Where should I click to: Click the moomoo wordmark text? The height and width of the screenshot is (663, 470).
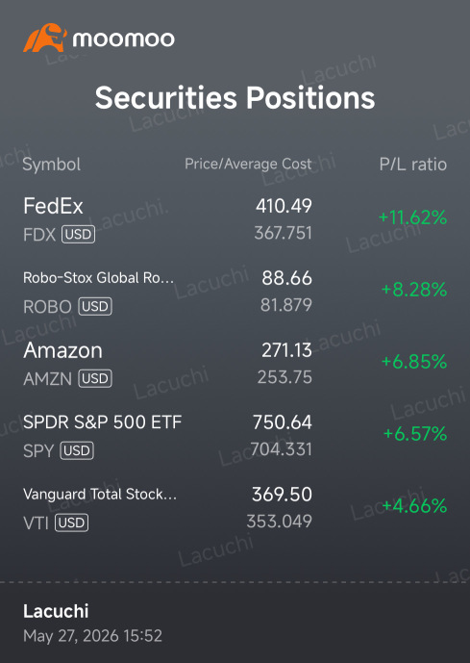pos(123,39)
